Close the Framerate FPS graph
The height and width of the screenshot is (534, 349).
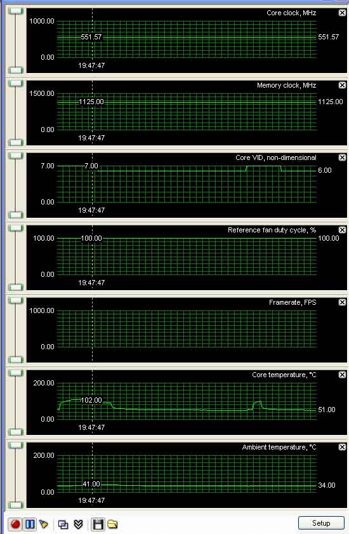click(342, 302)
